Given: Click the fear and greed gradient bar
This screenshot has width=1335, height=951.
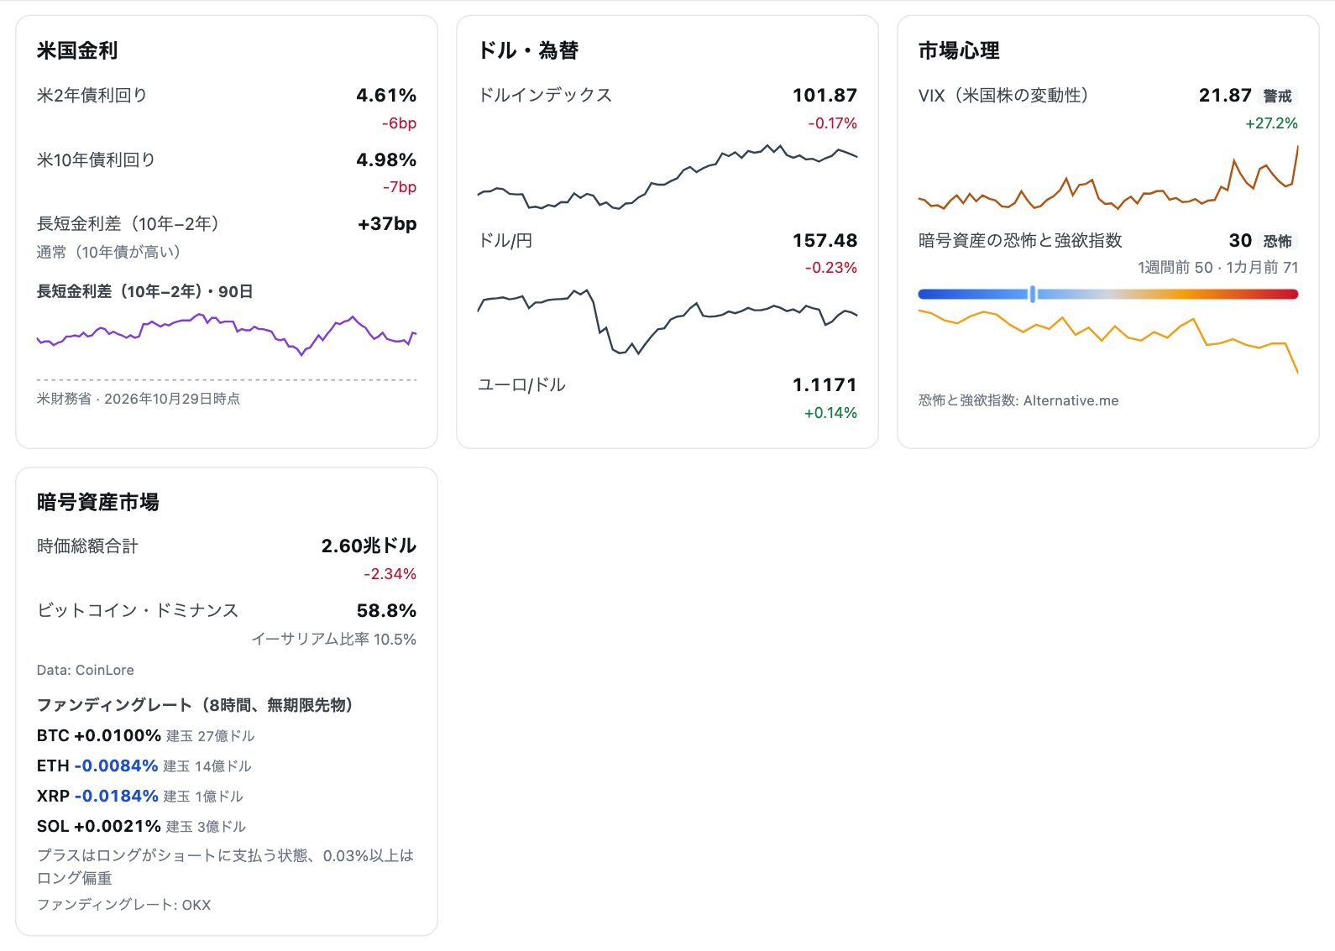Looking at the screenshot, I should 1108,294.
